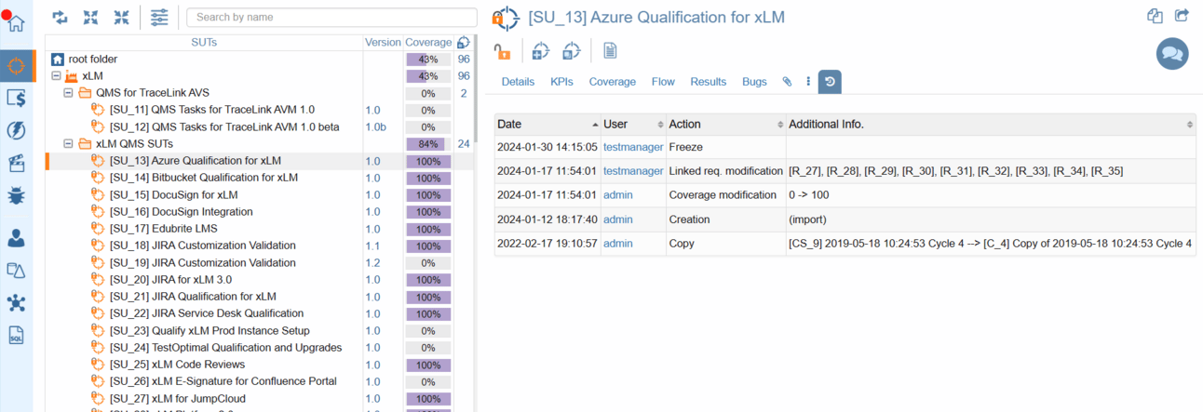Click the orange unlock padlock icon
The width and height of the screenshot is (1203, 412).
pos(502,50)
